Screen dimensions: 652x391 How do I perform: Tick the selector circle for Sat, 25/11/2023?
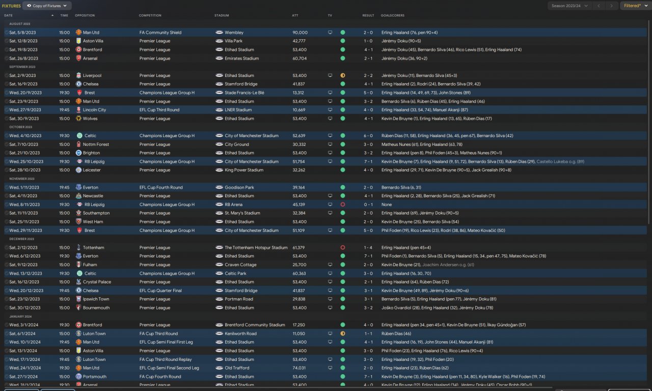tap(7, 222)
